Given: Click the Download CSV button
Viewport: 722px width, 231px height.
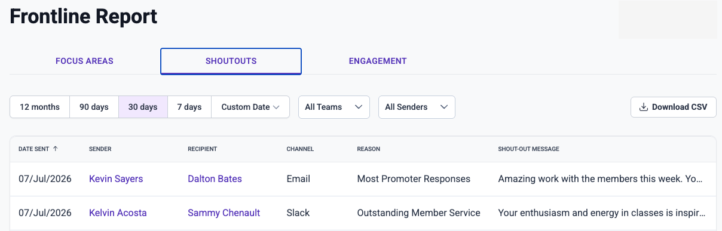Looking at the screenshot, I should tap(674, 107).
